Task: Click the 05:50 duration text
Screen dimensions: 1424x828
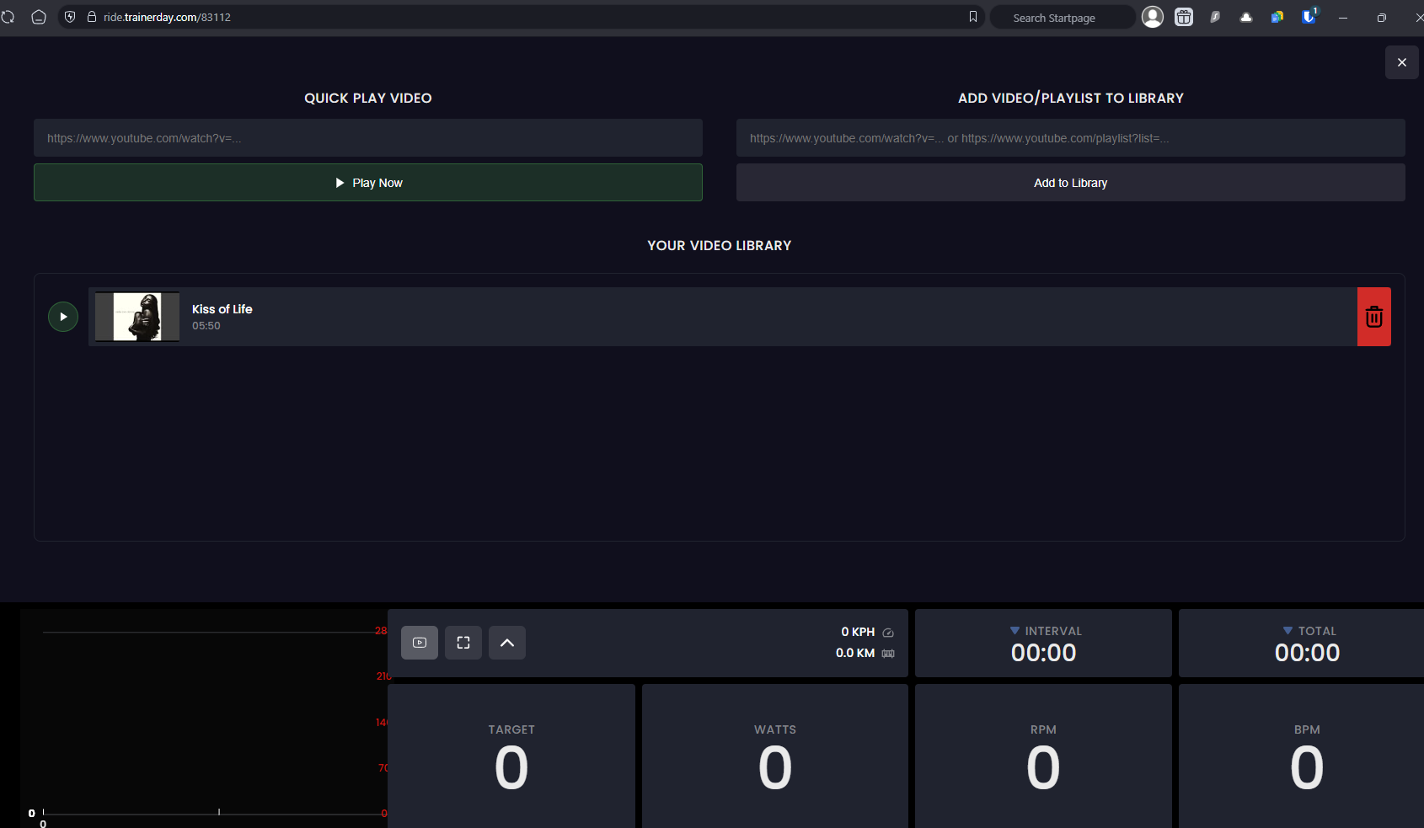Action: 206,326
